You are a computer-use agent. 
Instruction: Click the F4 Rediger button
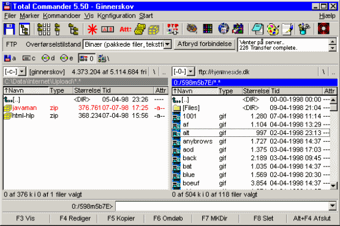[x=75, y=218]
